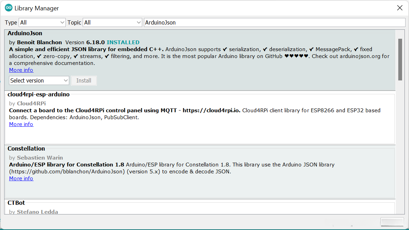This screenshot has width=409, height=230.
Task: Open the Topic filter dropdown
Action: tap(112, 23)
